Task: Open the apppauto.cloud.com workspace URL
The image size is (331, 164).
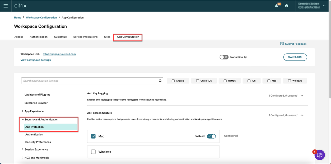Action: (x=59, y=54)
